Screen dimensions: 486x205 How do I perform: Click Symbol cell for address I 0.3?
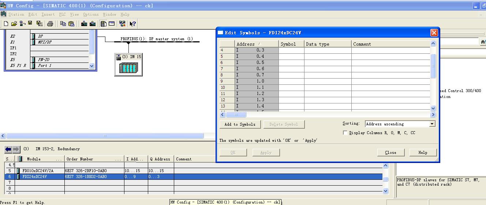point(291,50)
